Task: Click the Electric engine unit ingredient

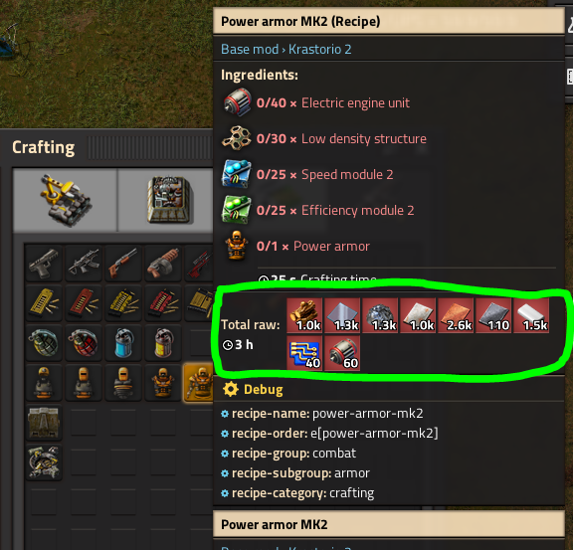Action: [x=315, y=102]
